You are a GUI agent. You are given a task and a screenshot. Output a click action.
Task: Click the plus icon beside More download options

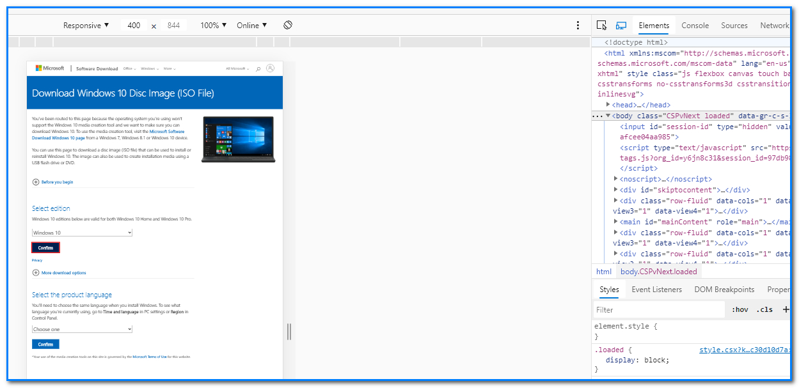coord(35,273)
